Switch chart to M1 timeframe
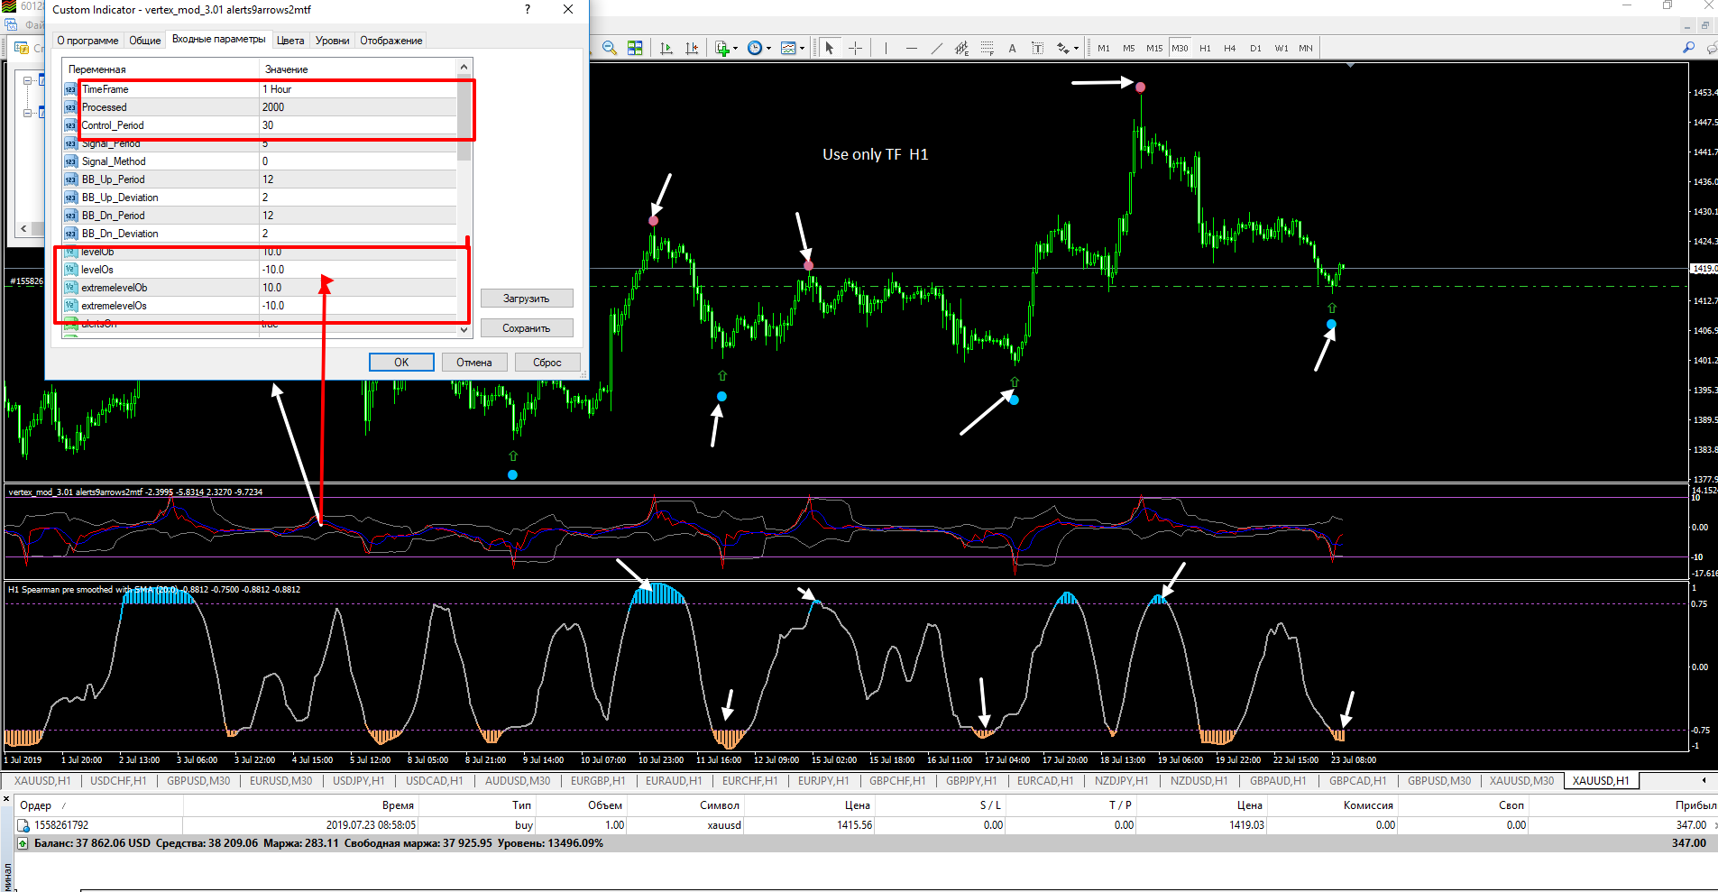Viewport: 1718px width, 892px height. click(x=1104, y=48)
